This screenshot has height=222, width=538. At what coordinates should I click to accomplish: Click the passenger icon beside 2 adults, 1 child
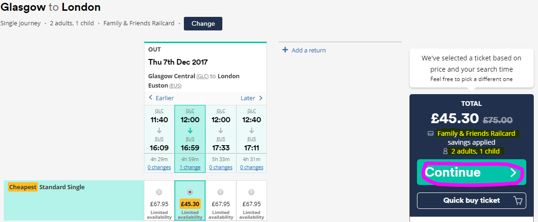pos(446,152)
